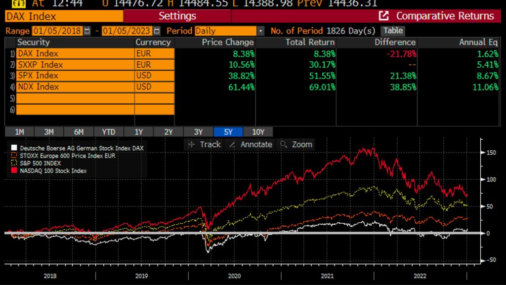Click the empty security field in row 6
Screen dimensions: 506x285
tap(75, 110)
